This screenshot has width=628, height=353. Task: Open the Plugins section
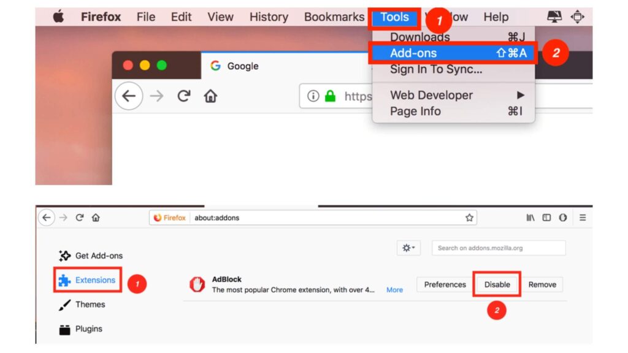click(x=90, y=328)
